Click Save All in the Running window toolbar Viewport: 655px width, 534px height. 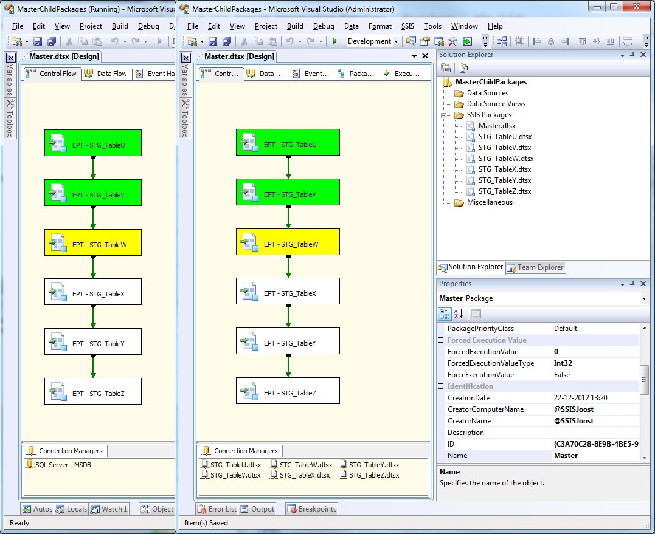coord(52,41)
